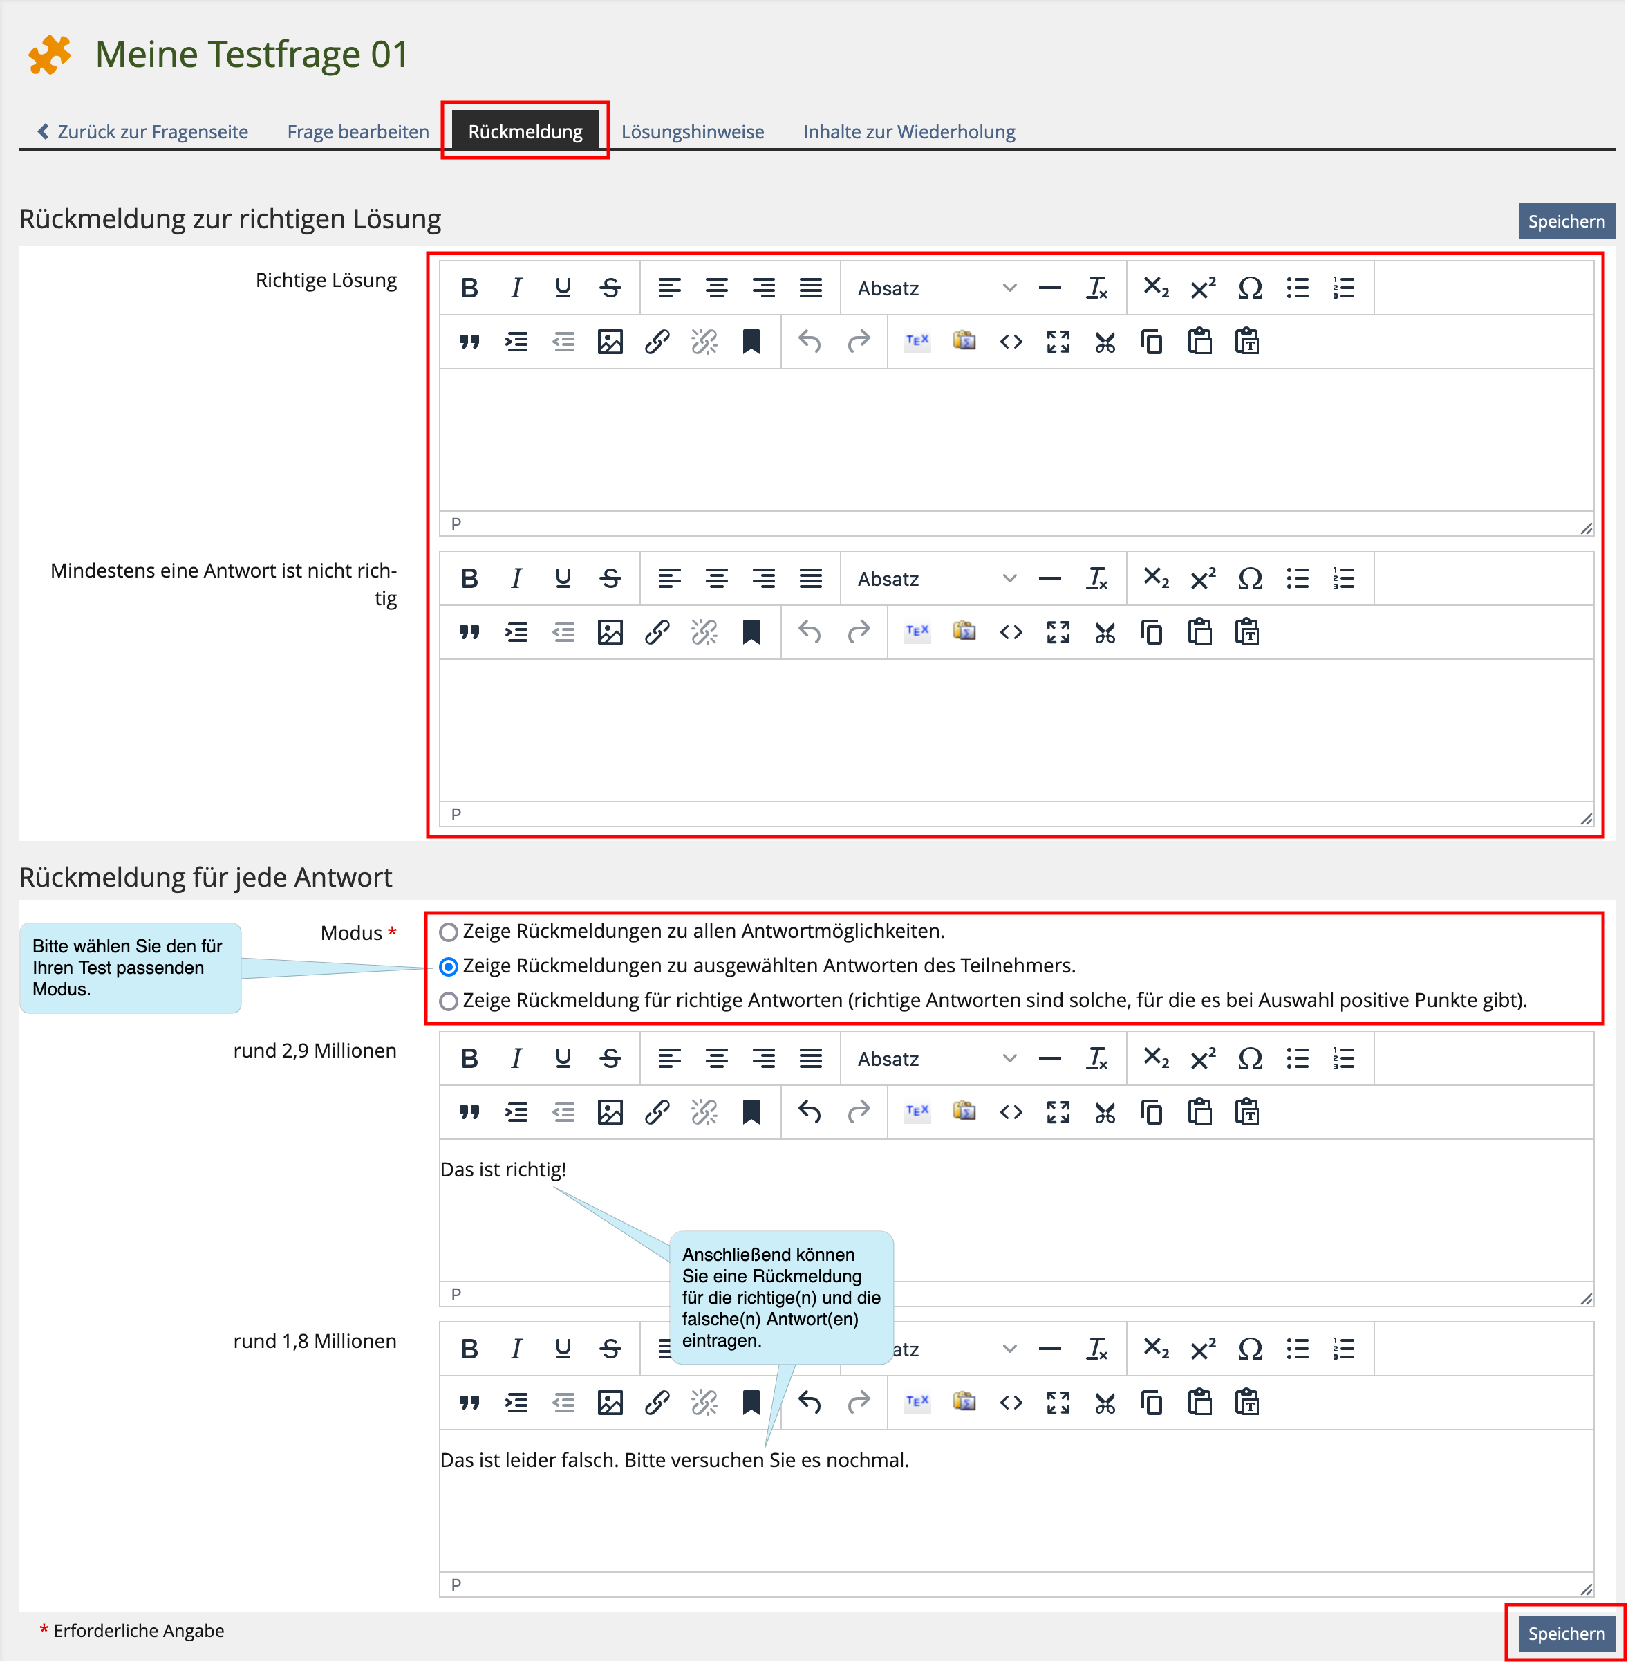This screenshot has height=1662, width=1628.
Task: Click the 'Meine Testfrage 01' title
Action: click(x=252, y=54)
